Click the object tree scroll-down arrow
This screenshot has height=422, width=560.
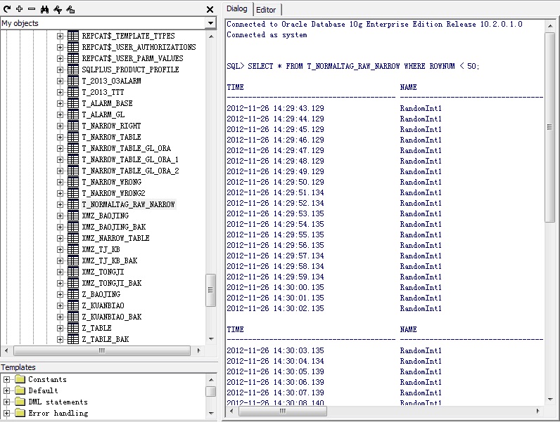(x=211, y=339)
